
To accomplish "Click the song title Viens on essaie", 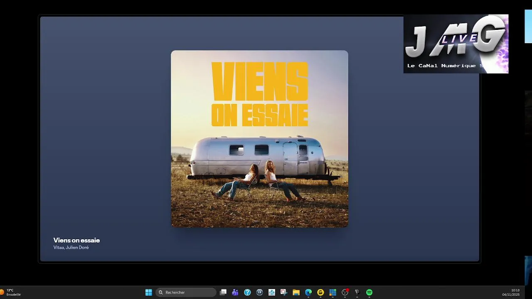I will pyautogui.click(x=76, y=240).
